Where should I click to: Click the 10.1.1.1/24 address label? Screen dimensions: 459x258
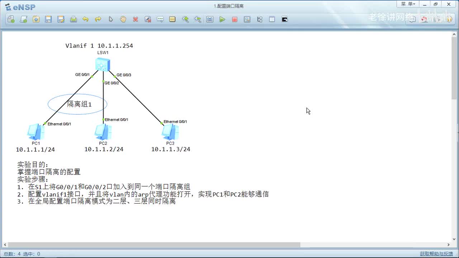click(36, 149)
